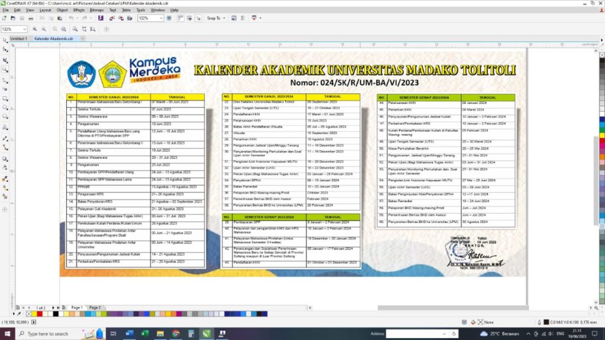Click the Open file icon
605x340 pixels.
point(13,18)
